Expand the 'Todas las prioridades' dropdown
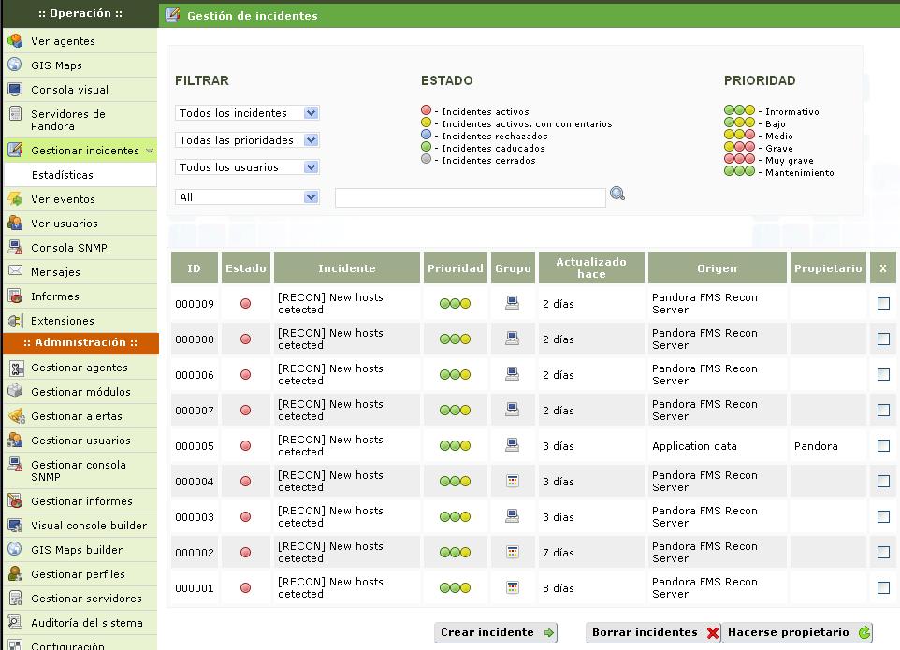 [247, 140]
